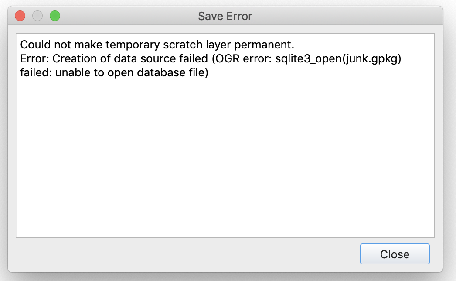Click the yellow minimize traffic light button
Viewport: 456px width, 281px height.
(37, 16)
